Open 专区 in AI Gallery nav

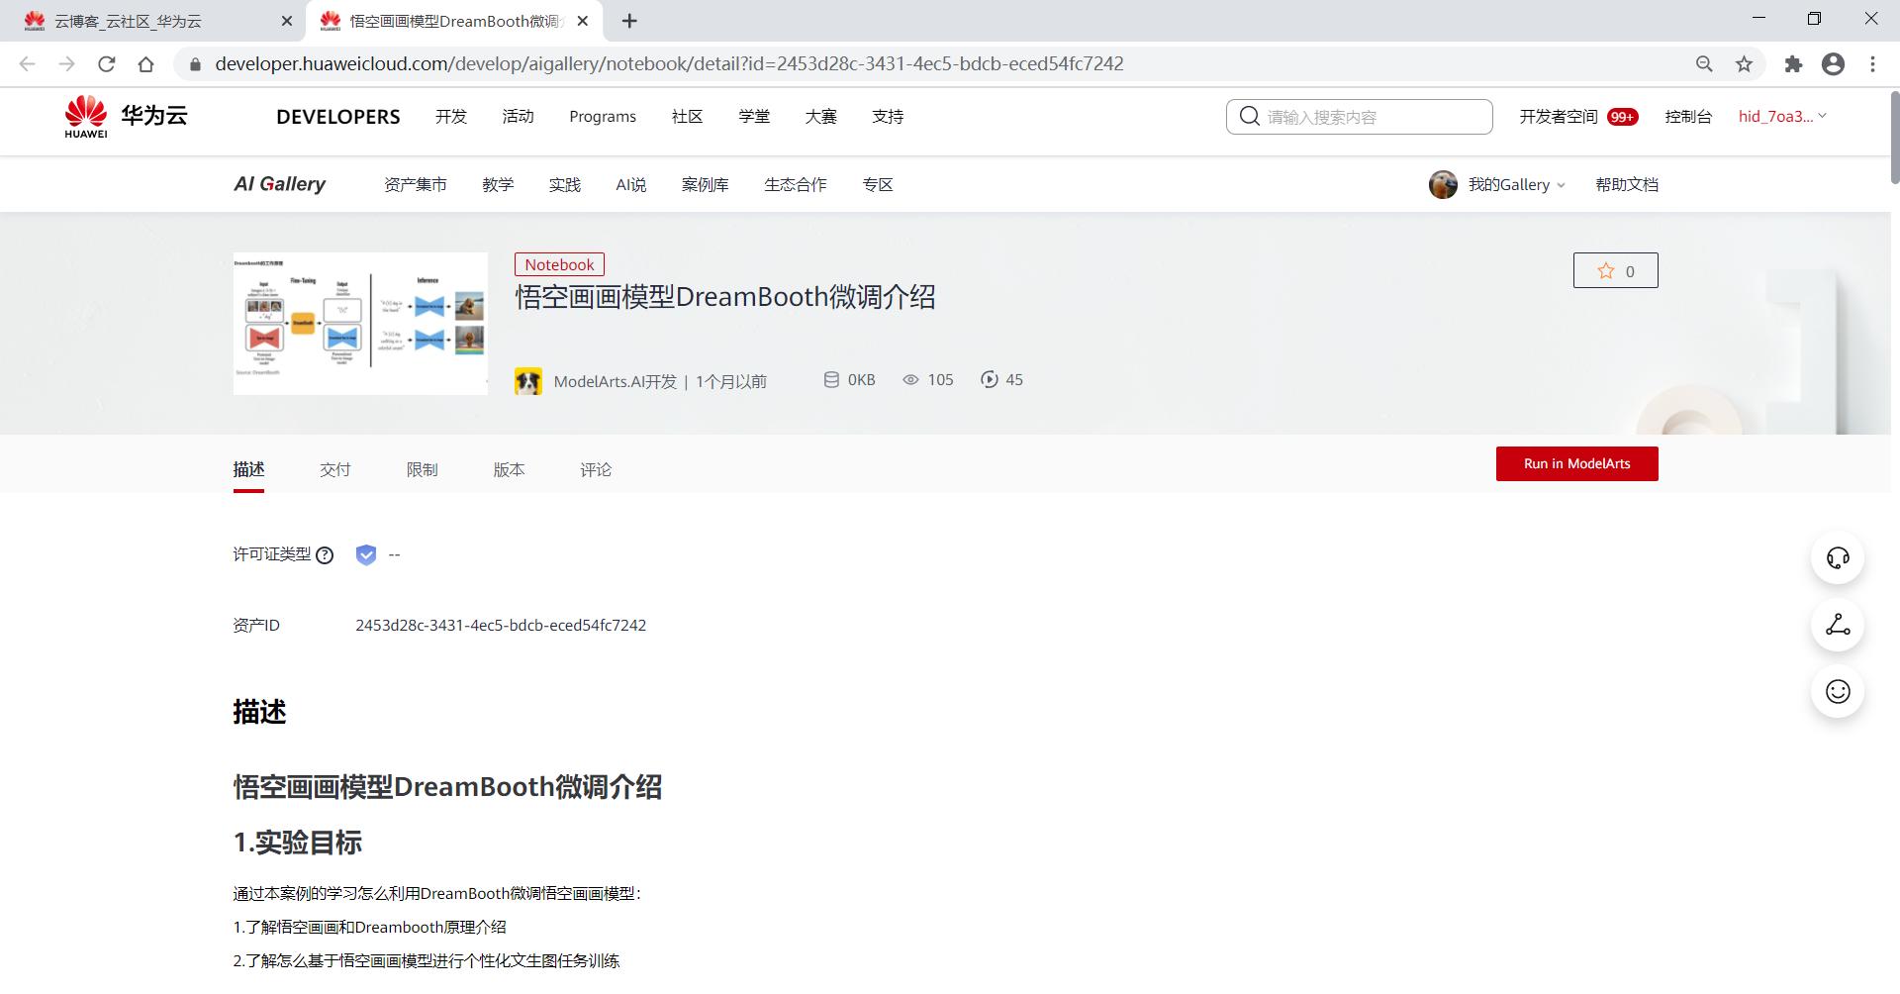[x=878, y=185]
